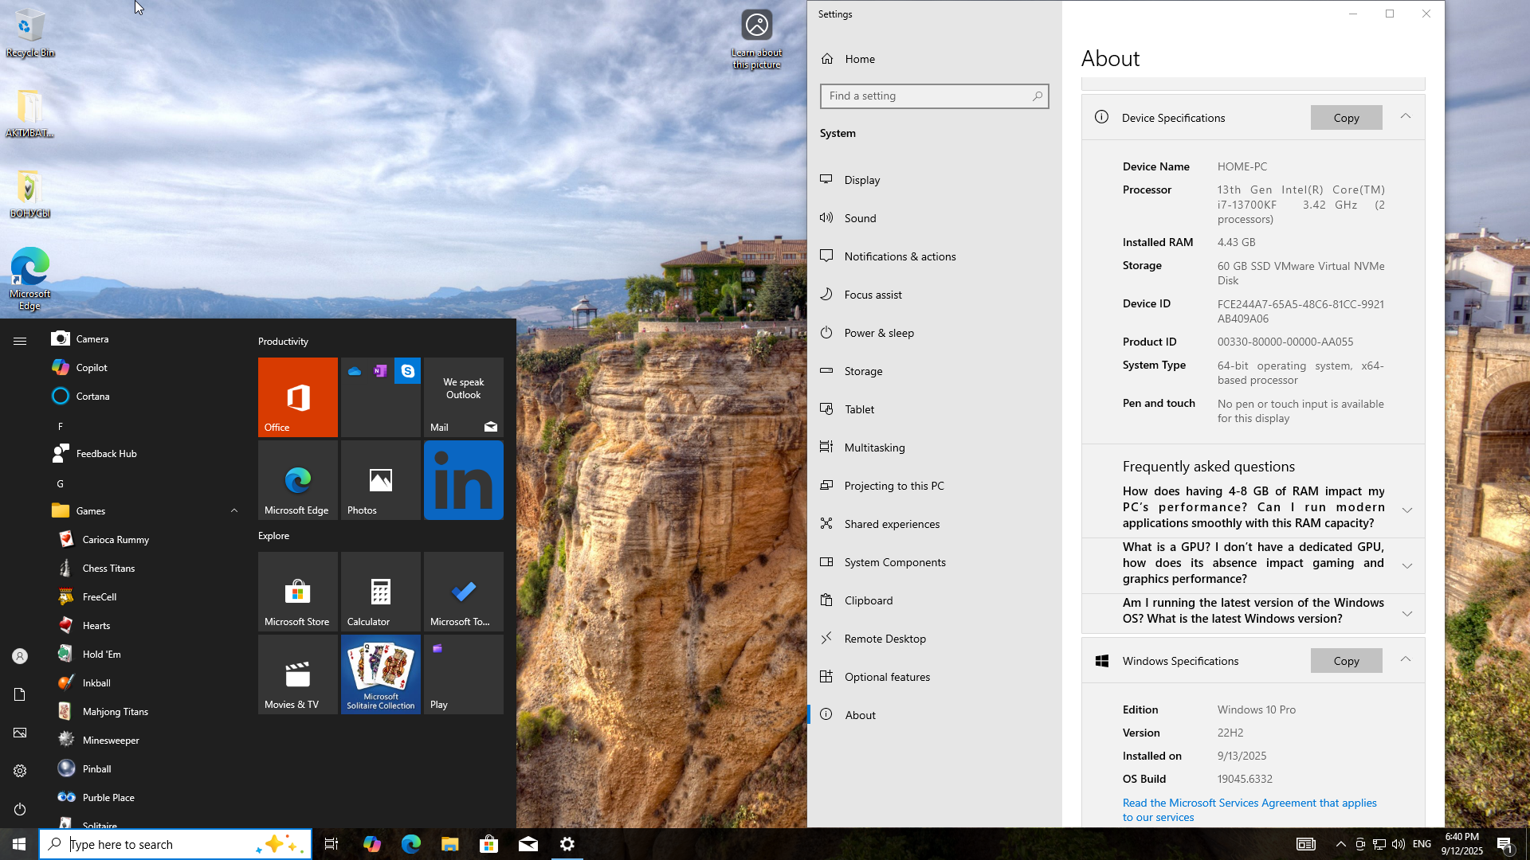Screen dimensions: 1530x860
Task: Open Calculator tile in Explore group
Action: [380, 592]
